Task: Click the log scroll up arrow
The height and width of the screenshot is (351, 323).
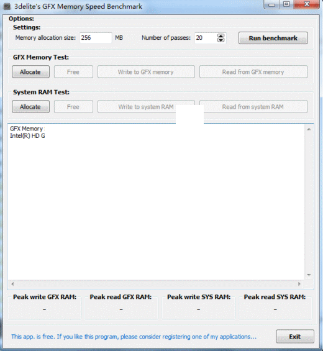Action: click(309, 129)
